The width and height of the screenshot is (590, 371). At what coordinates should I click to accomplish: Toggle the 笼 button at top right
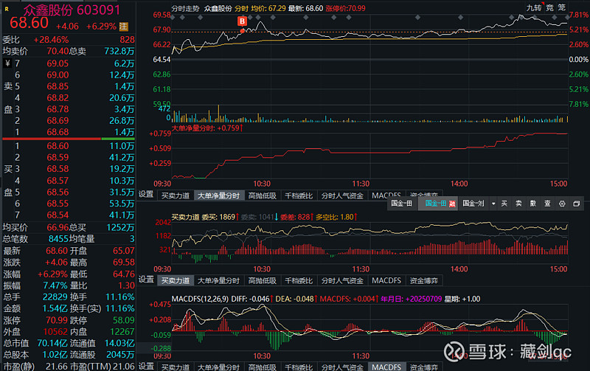point(562,7)
